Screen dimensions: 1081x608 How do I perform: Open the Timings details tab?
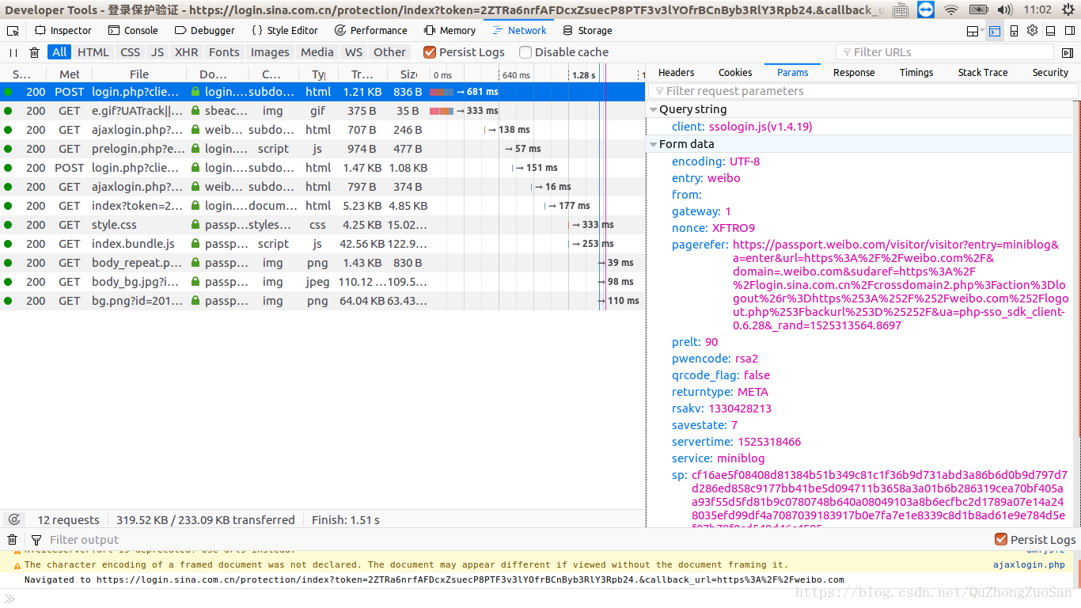click(916, 72)
